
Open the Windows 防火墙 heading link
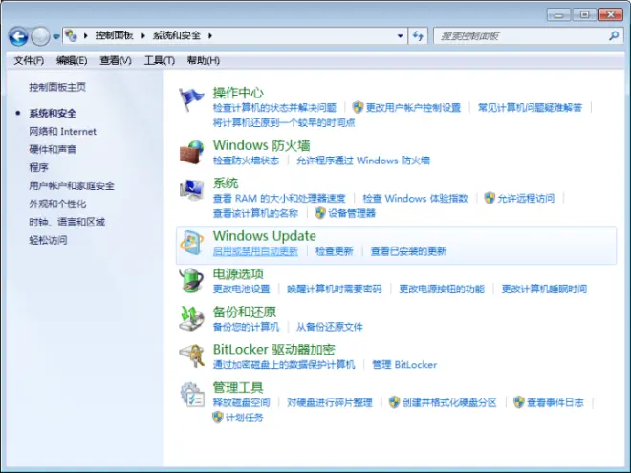262,145
